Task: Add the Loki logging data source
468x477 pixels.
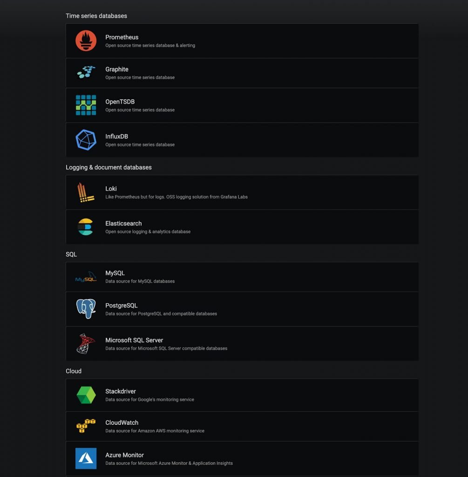Action: point(242,192)
